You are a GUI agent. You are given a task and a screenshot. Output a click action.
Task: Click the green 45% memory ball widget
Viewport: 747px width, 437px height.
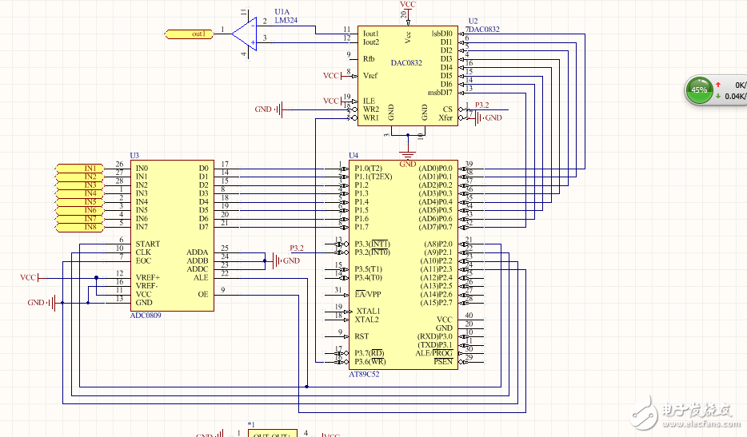click(x=699, y=90)
